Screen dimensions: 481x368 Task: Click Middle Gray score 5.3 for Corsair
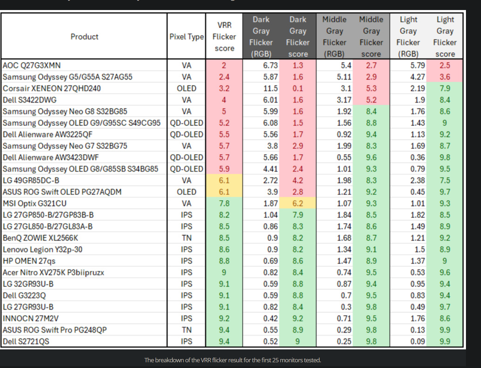click(x=371, y=89)
